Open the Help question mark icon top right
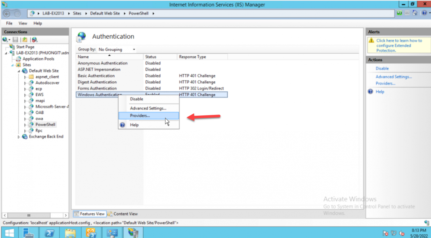The width and height of the screenshot is (431, 238). (x=424, y=13)
